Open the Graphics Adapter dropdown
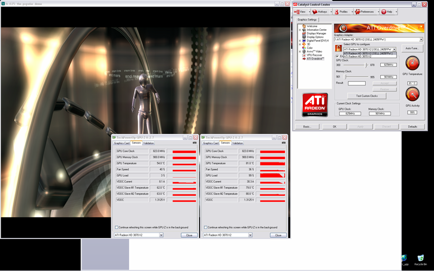This screenshot has width=434, height=271. (x=420, y=40)
